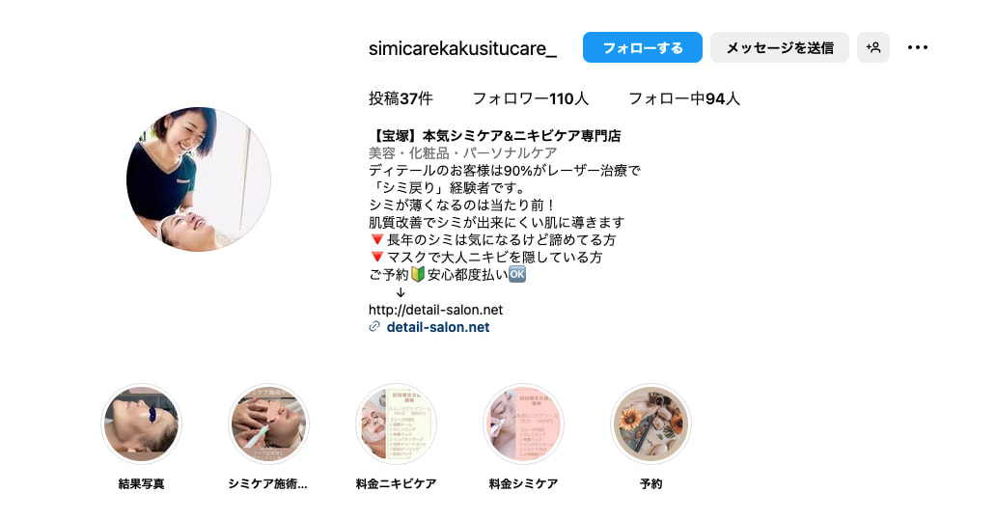Click the フォローする button
This screenshot has height=520, width=996.
point(642,47)
